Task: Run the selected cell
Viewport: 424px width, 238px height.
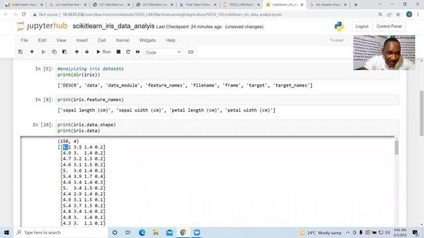Action: pyautogui.click(x=103, y=52)
